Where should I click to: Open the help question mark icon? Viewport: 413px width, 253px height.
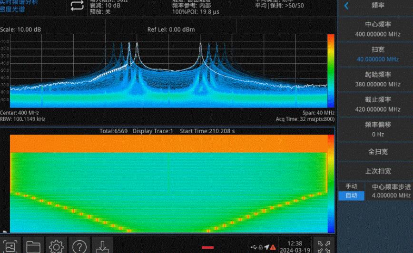(79, 246)
